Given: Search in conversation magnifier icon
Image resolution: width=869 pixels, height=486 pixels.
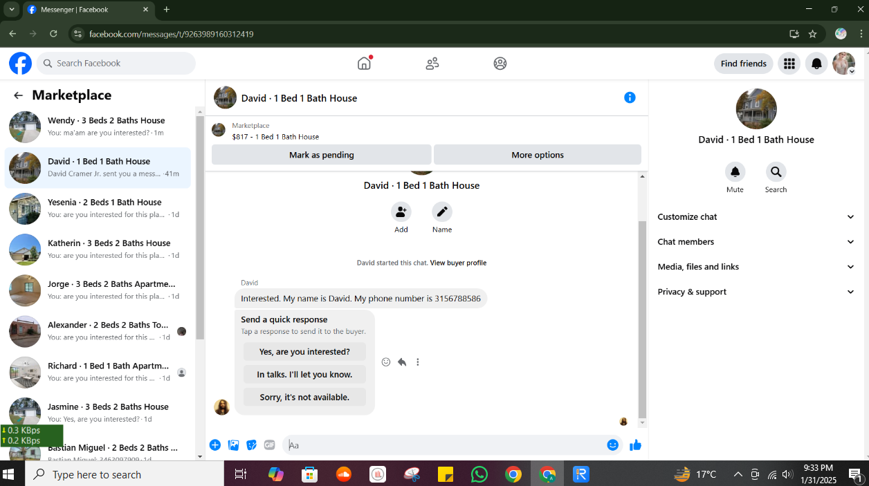Looking at the screenshot, I should [x=776, y=171].
